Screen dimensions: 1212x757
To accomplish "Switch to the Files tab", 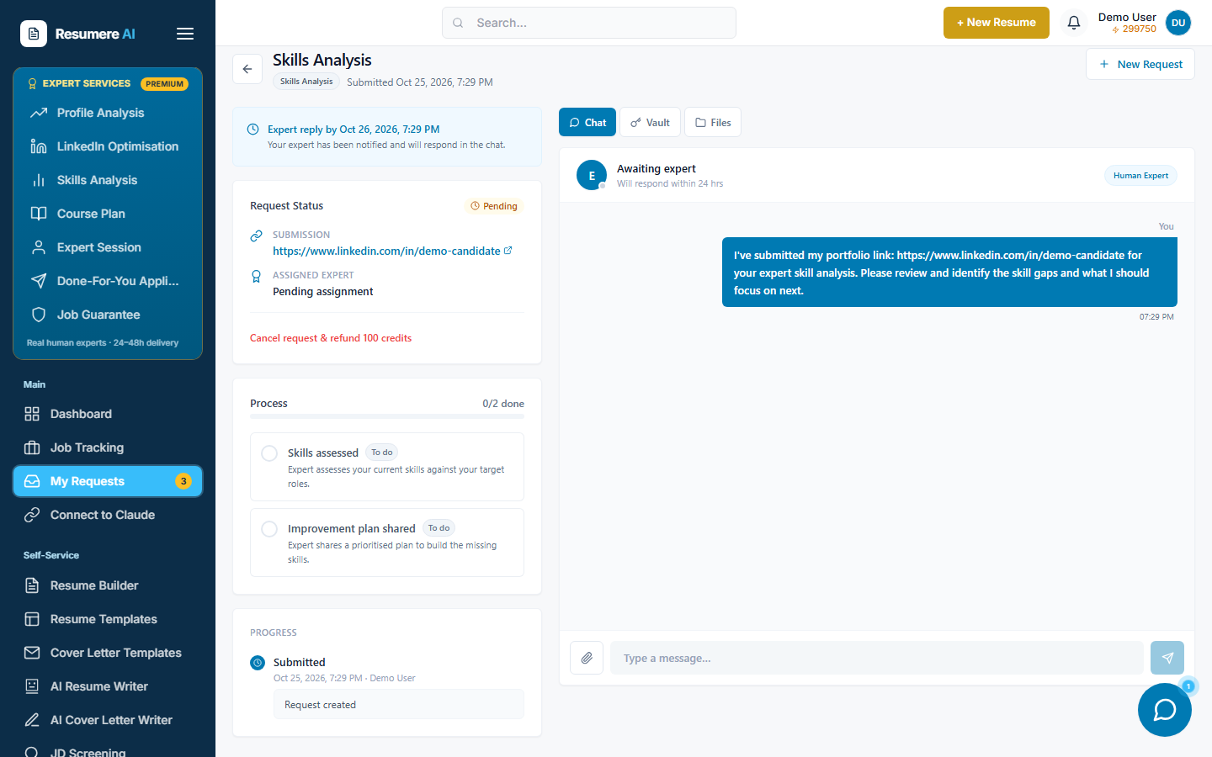I will 713,122.
